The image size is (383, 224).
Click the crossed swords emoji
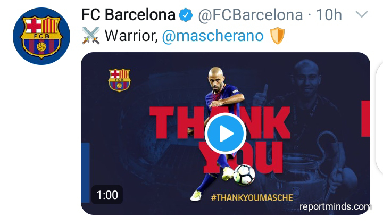pyautogui.click(x=90, y=36)
